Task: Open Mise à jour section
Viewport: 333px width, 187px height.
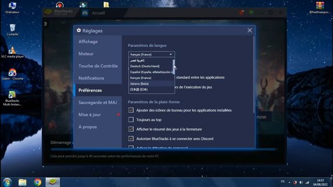Action: (x=98, y=115)
